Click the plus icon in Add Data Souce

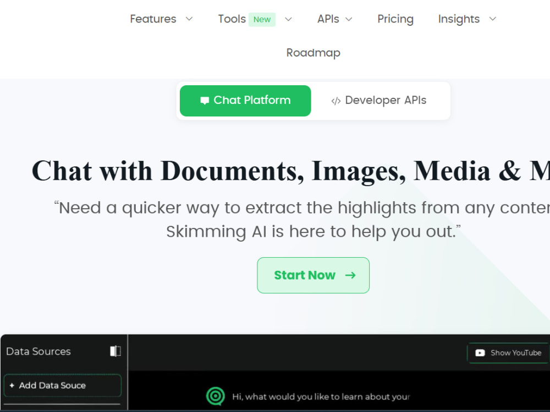(x=12, y=386)
